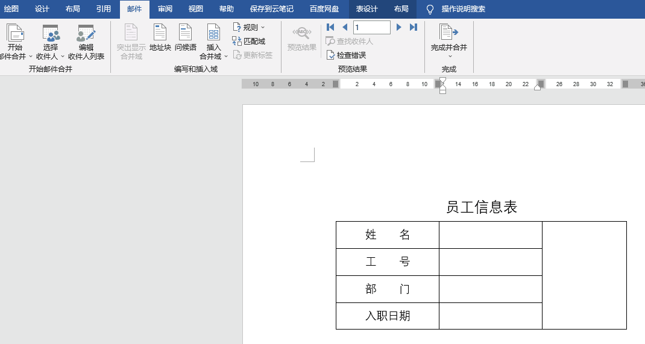Jump to the last record
Viewport: 645px width, 344px height.
[414, 27]
